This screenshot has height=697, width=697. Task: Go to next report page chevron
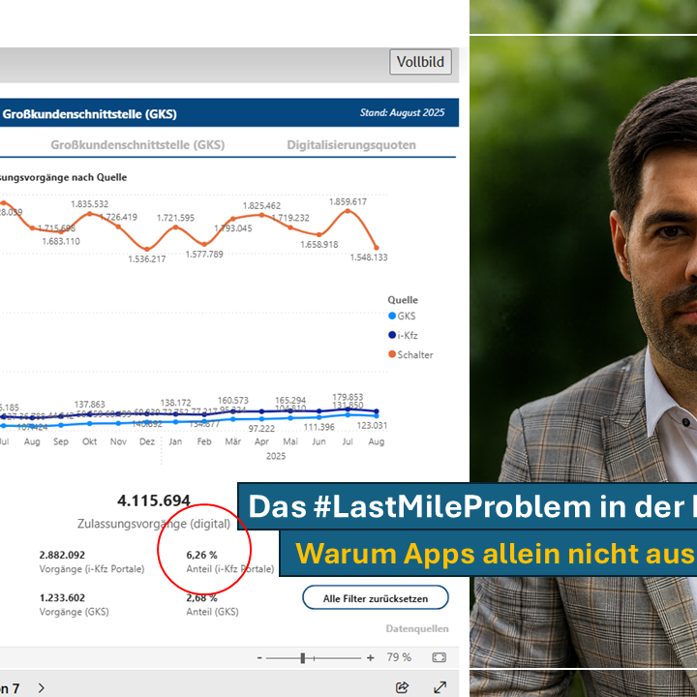(x=41, y=687)
